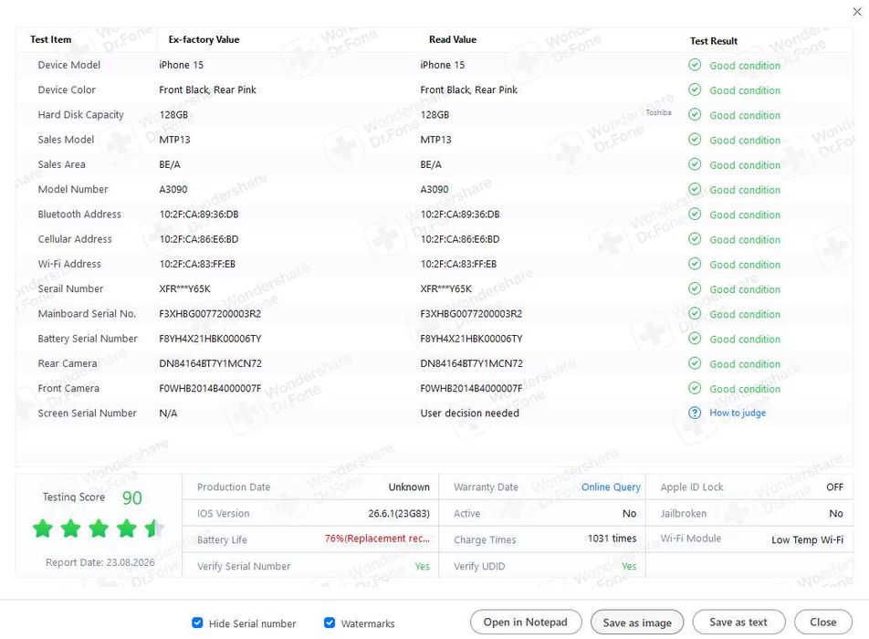
Task: Click the read Battery serial F8YH4X21HBK00006TY
Action: pyautogui.click(x=471, y=339)
